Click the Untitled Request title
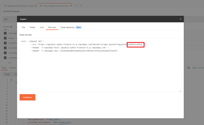This screenshot has width=204, height=125. coord(11,11)
